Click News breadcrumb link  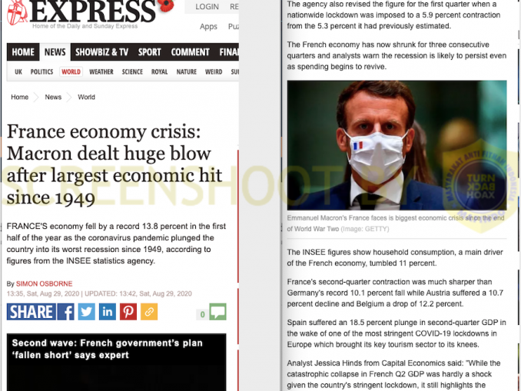[53, 97]
